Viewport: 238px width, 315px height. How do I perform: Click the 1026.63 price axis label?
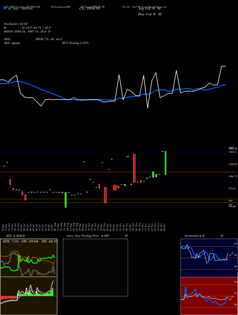232,164
